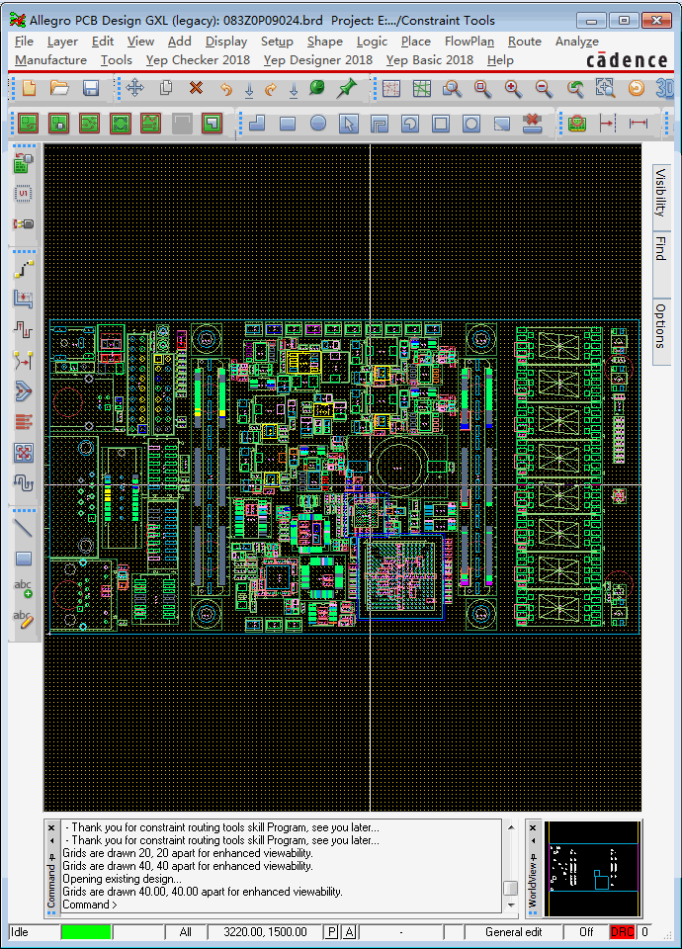The image size is (682, 949).
Task: Toggle the A button in status bar
Action: 348,932
